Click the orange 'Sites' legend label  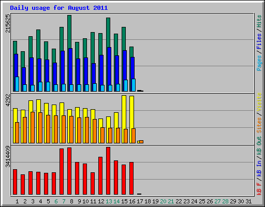tap(259, 125)
